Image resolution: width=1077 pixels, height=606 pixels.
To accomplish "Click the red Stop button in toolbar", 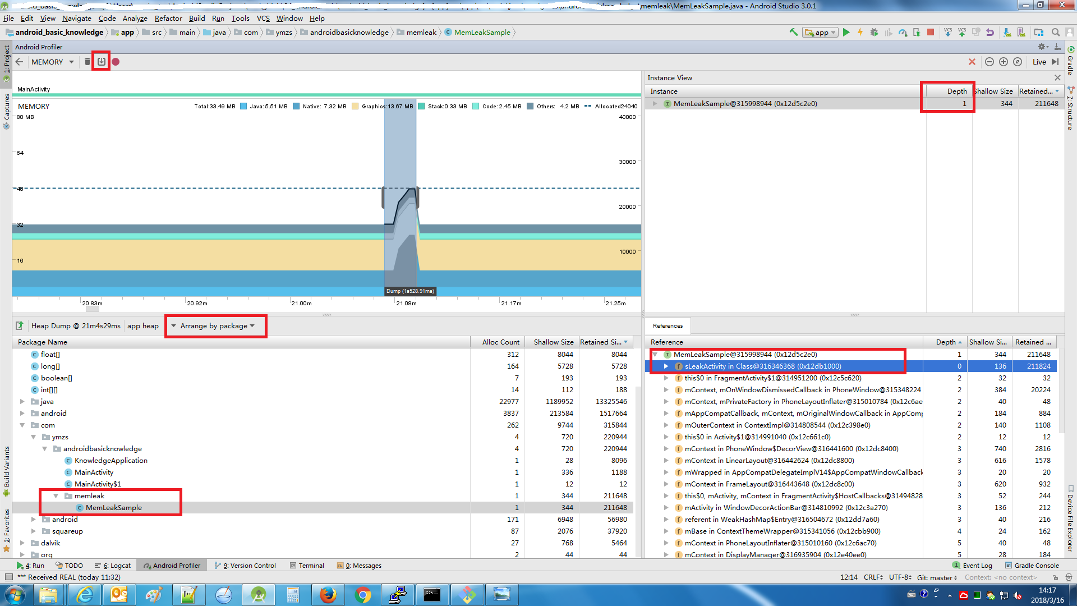I will tap(931, 33).
